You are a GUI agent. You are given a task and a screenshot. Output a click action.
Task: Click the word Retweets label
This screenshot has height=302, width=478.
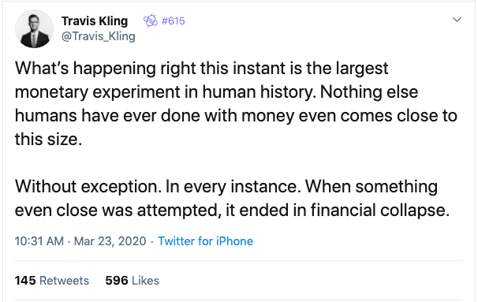[65, 281]
